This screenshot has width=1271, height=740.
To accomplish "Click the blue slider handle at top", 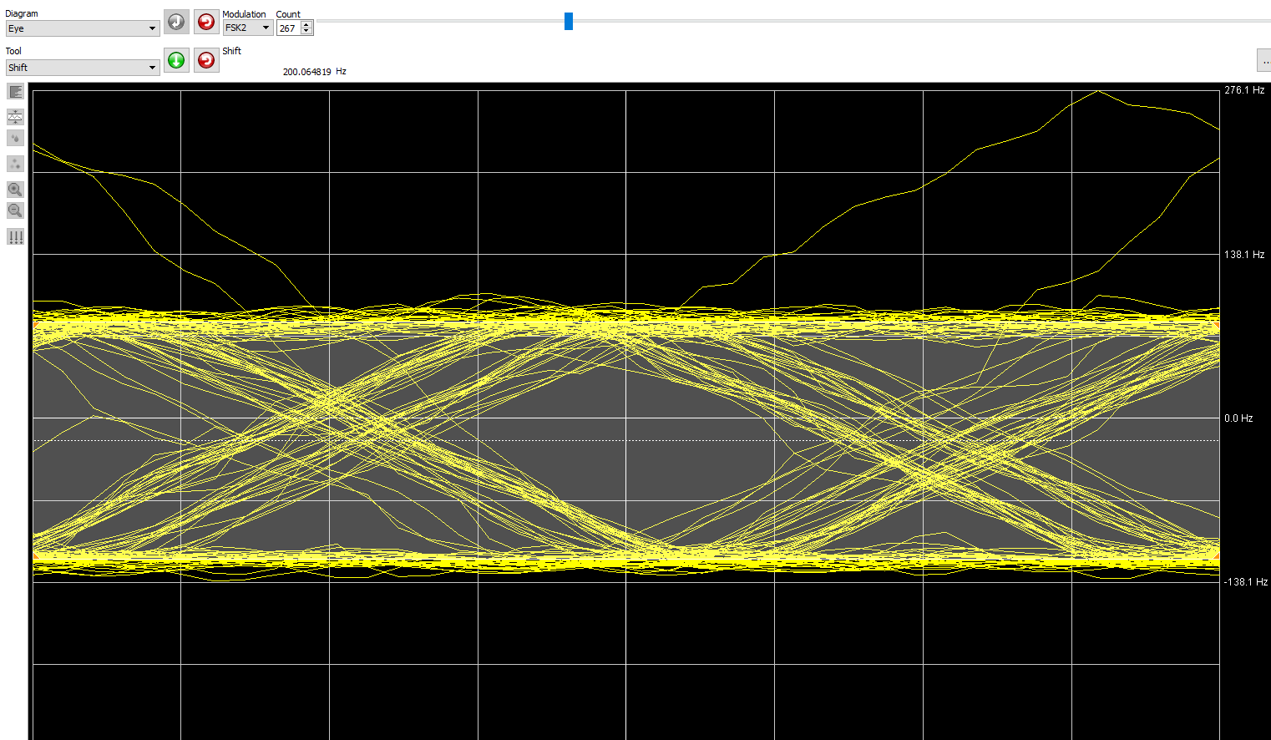I will coord(569,21).
